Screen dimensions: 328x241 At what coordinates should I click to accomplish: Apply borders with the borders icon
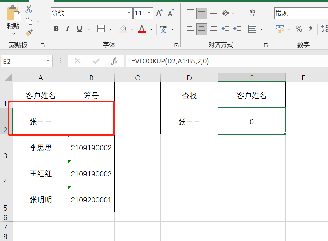tap(101, 29)
